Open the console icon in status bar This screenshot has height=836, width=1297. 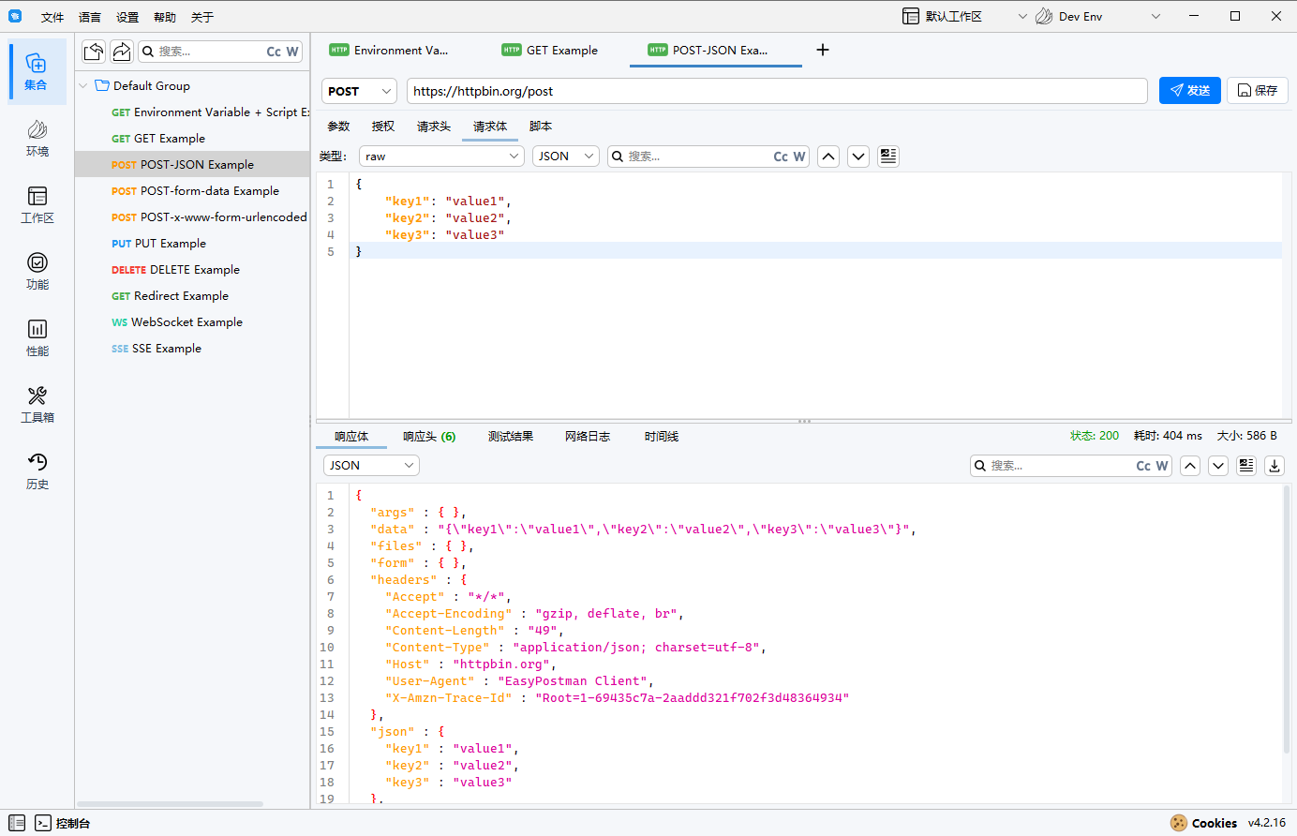click(x=43, y=823)
